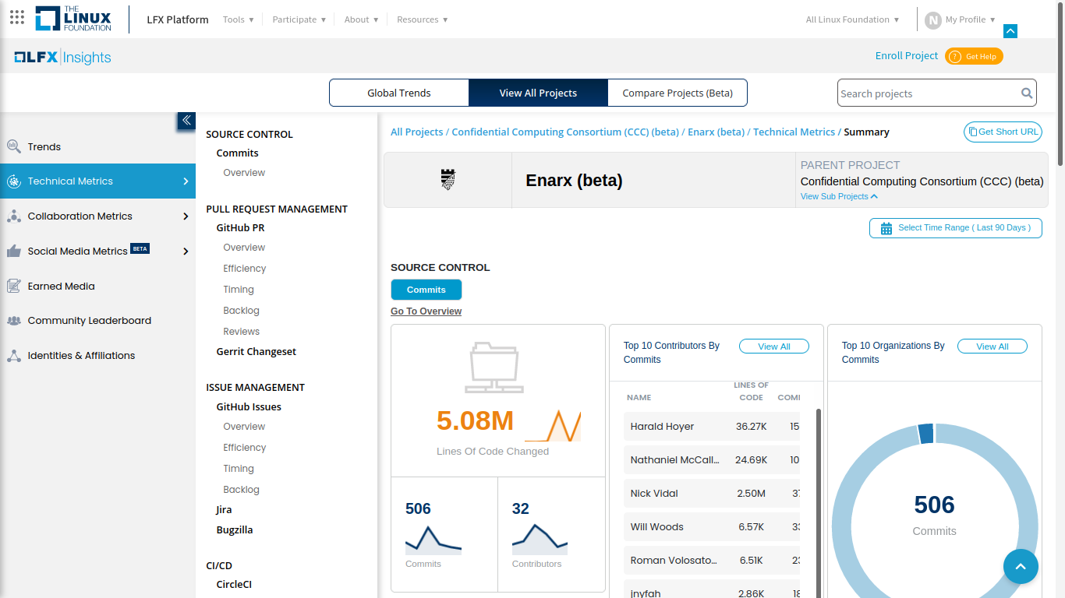
Task: Open the My Profile dropdown
Action: (x=971, y=19)
